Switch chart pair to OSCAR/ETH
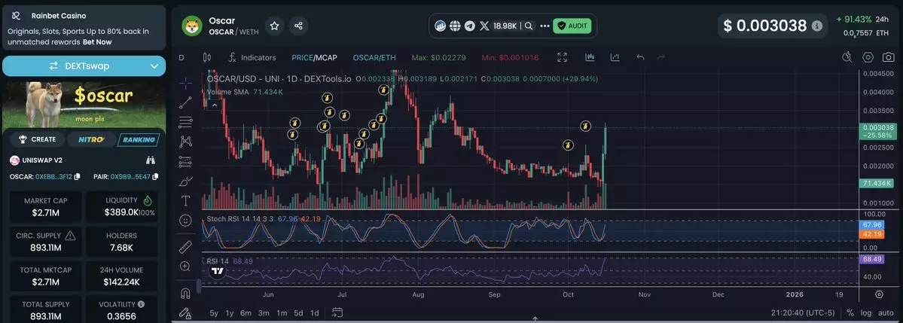This screenshot has width=903, height=323. [374, 57]
